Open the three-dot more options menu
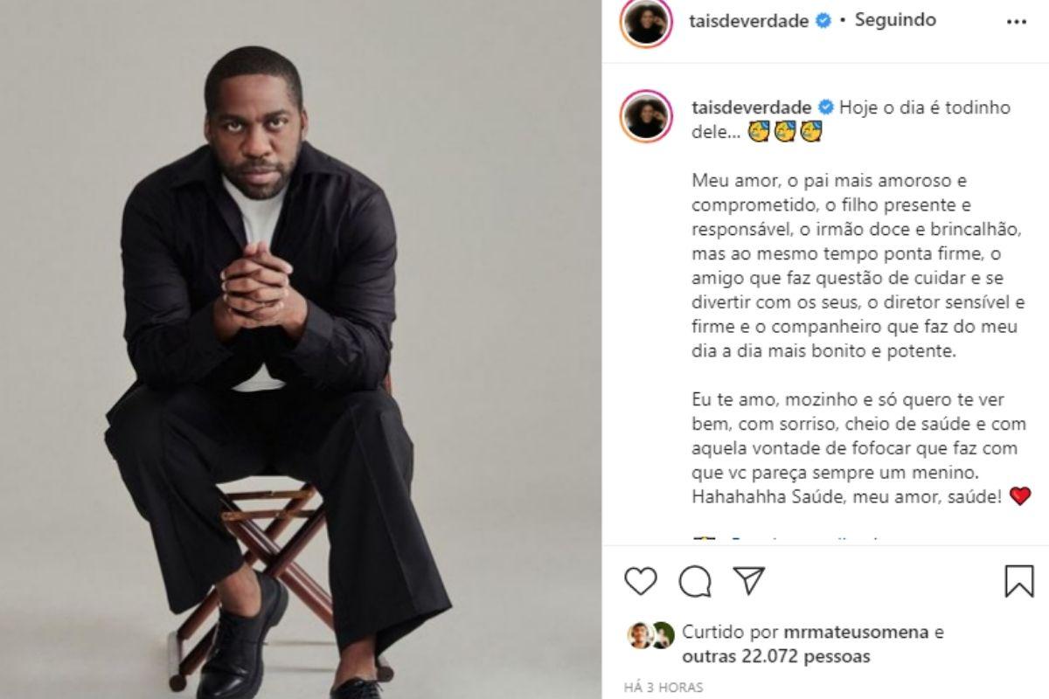The image size is (1049, 699). point(1016,22)
